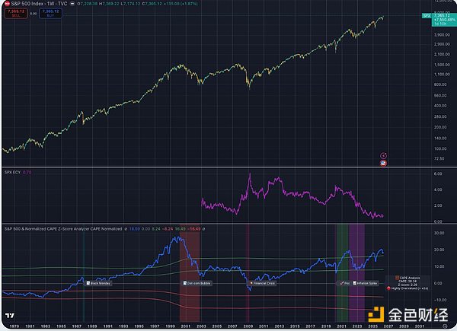
Task: Click the 6.00 label on the ECY scale
Action: pos(438,173)
